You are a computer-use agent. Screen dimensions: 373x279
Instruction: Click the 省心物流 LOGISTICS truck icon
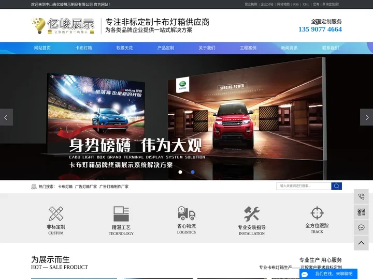187,213
